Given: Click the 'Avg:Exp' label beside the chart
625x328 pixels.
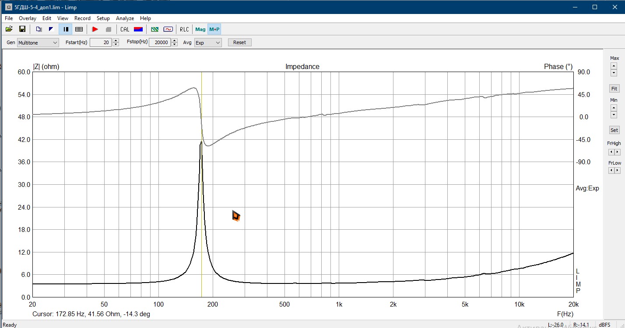Looking at the screenshot, I should tap(587, 188).
